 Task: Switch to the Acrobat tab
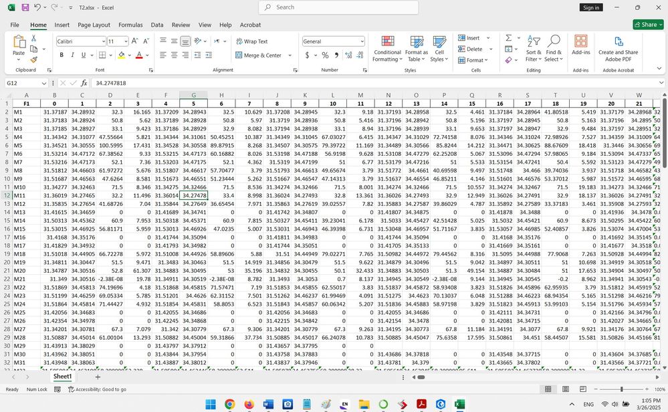point(250,25)
